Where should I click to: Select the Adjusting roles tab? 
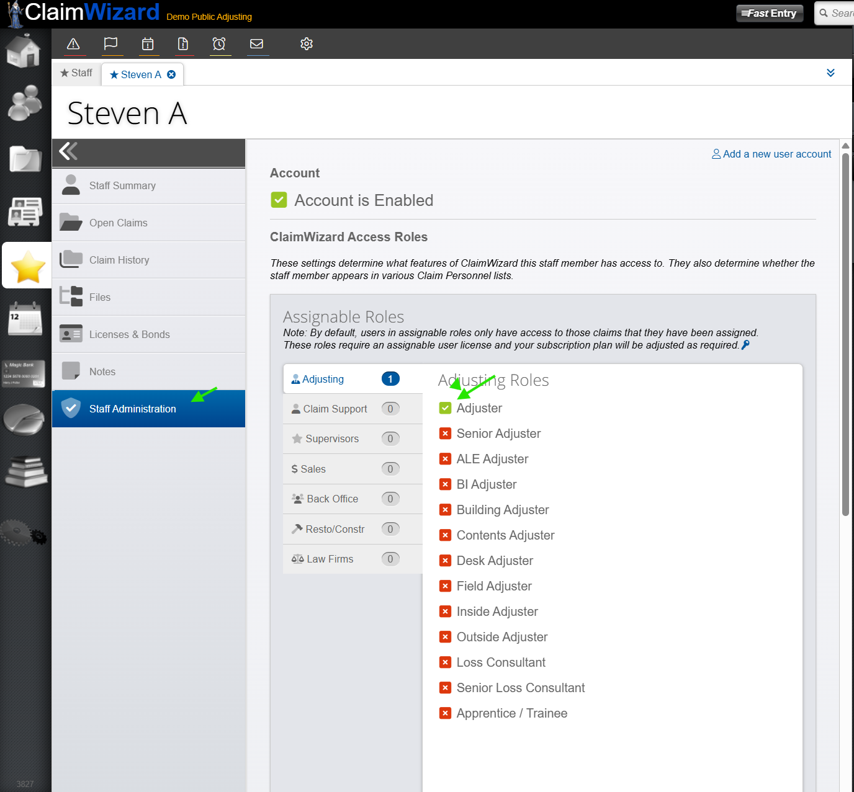tap(353, 379)
